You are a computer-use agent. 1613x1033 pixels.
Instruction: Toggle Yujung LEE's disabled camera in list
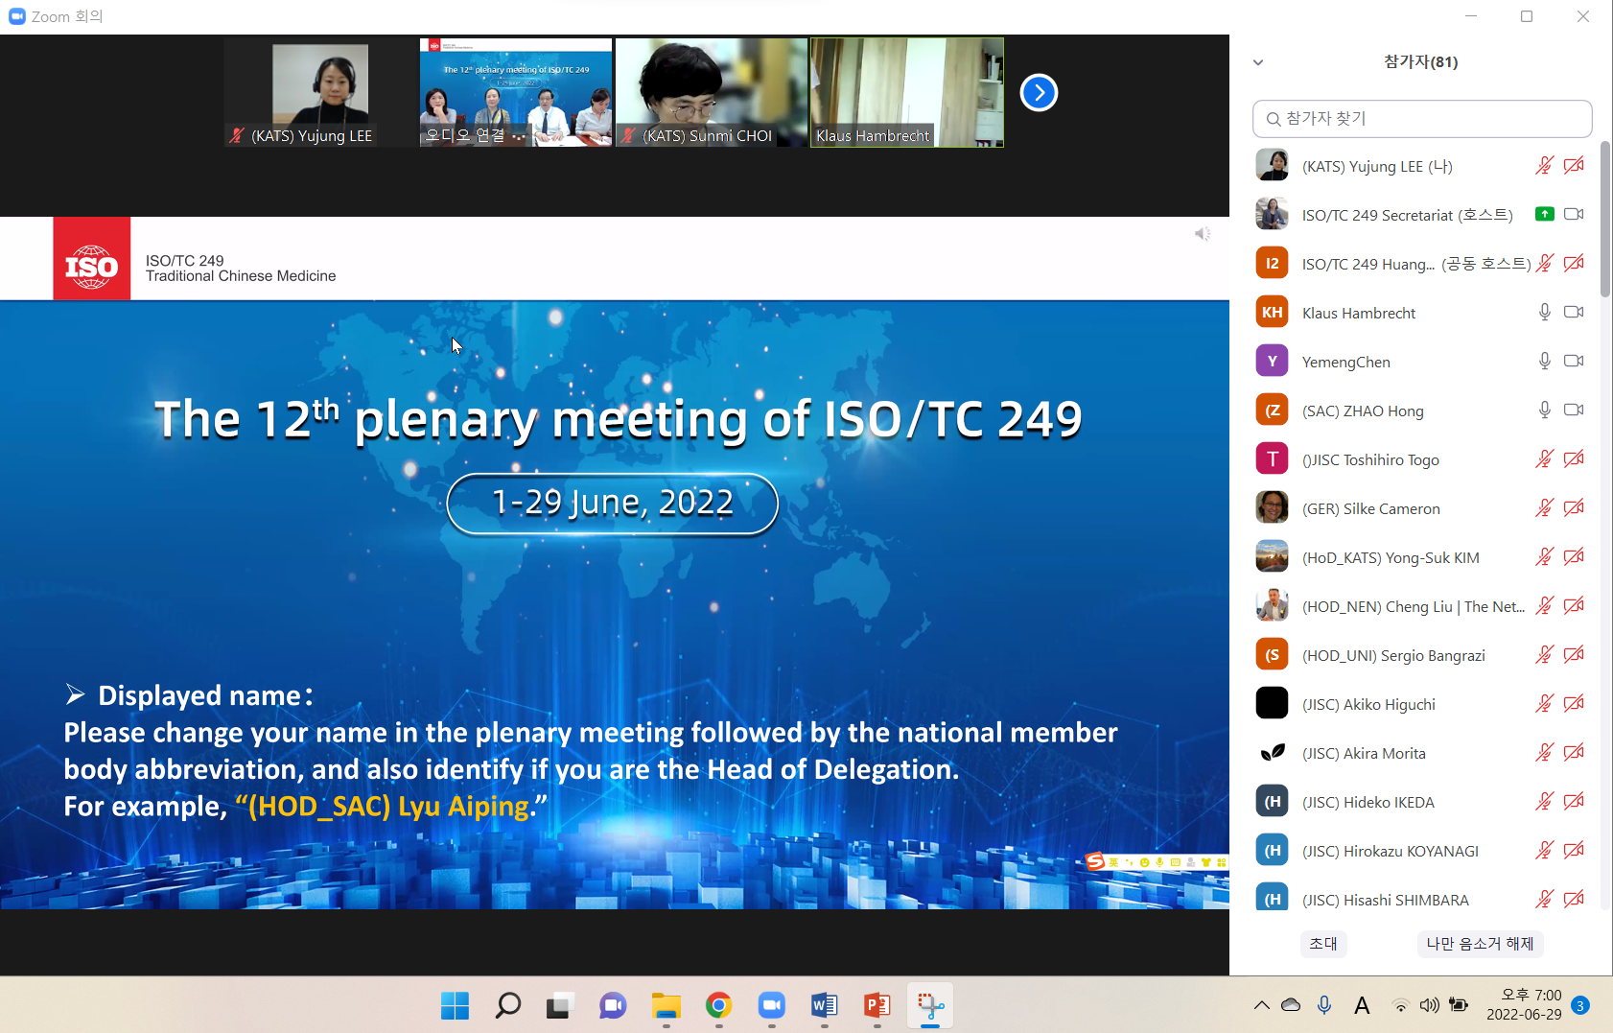pyautogui.click(x=1574, y=166)
